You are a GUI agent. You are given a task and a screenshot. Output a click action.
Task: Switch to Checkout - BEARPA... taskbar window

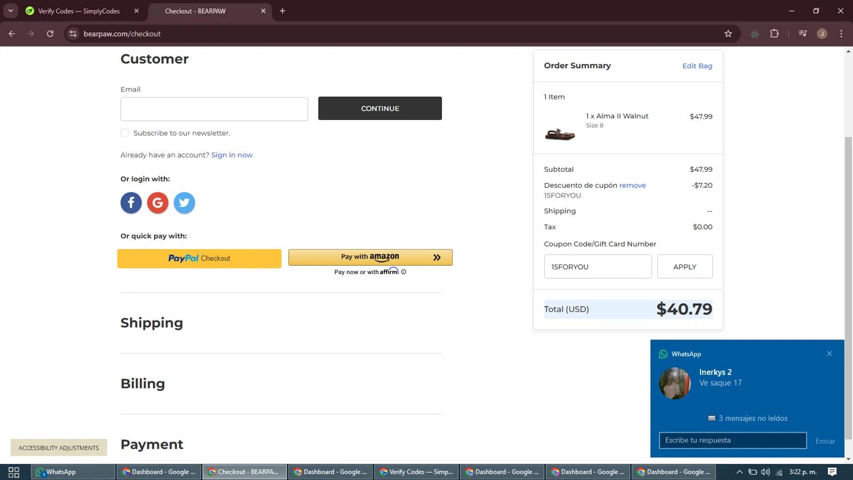(x=245, y=472)
